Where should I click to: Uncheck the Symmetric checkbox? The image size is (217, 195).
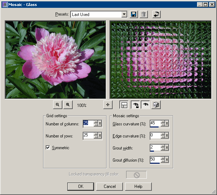(48, 147)
